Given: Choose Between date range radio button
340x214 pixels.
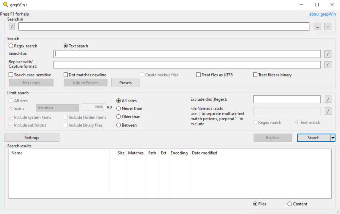Looking at the screenshot, I should 118,125.
